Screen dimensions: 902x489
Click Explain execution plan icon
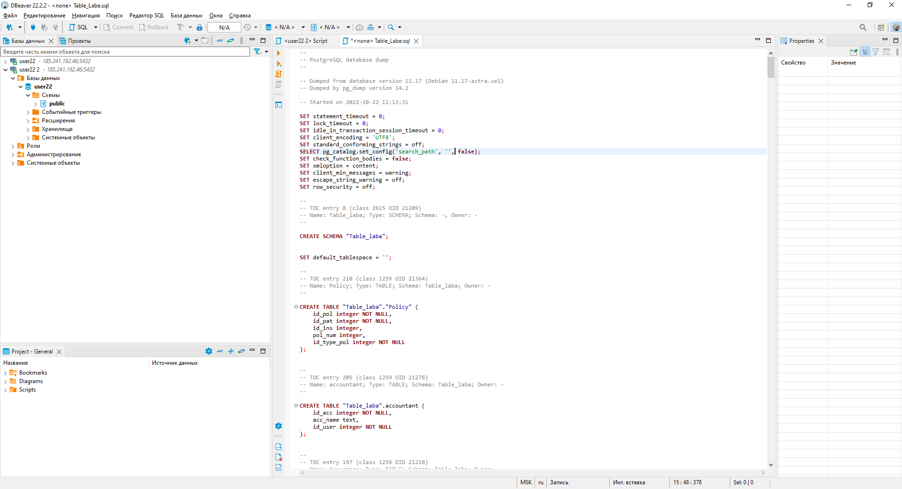click(x=279, y=84)
